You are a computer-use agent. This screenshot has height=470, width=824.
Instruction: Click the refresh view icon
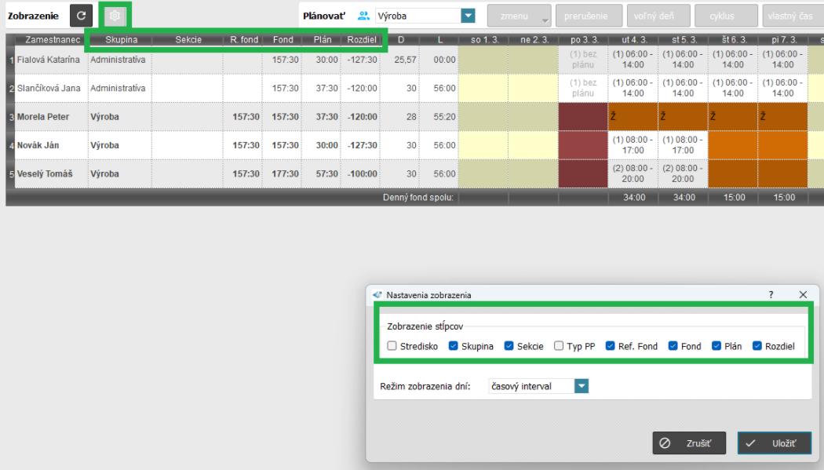coord(82,16)
